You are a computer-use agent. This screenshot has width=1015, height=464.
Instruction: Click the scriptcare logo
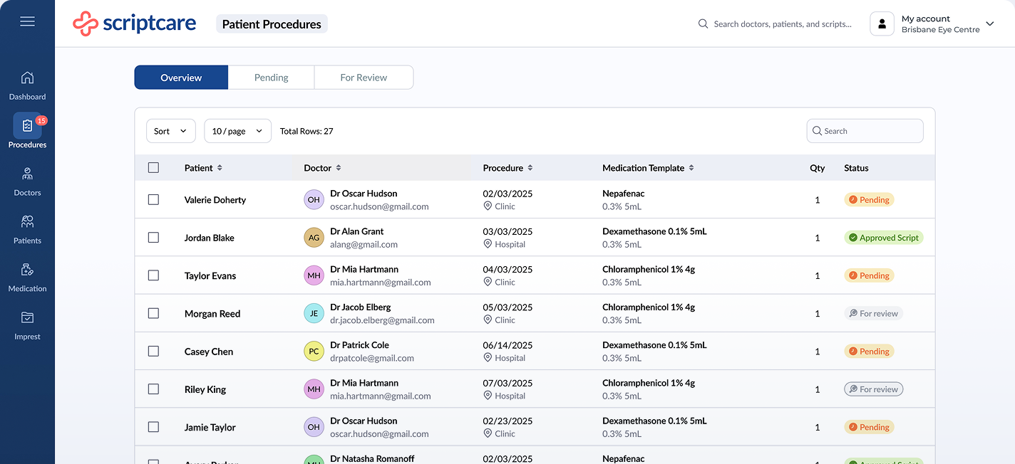(134, 23)
